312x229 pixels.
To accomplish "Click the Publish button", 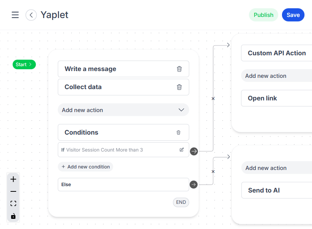I will [x=263, y=15].
